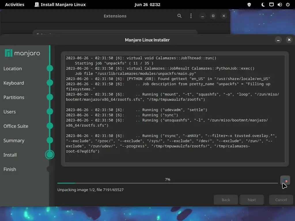
Task: Select the Users step in the sidebar
Action: 10,112
